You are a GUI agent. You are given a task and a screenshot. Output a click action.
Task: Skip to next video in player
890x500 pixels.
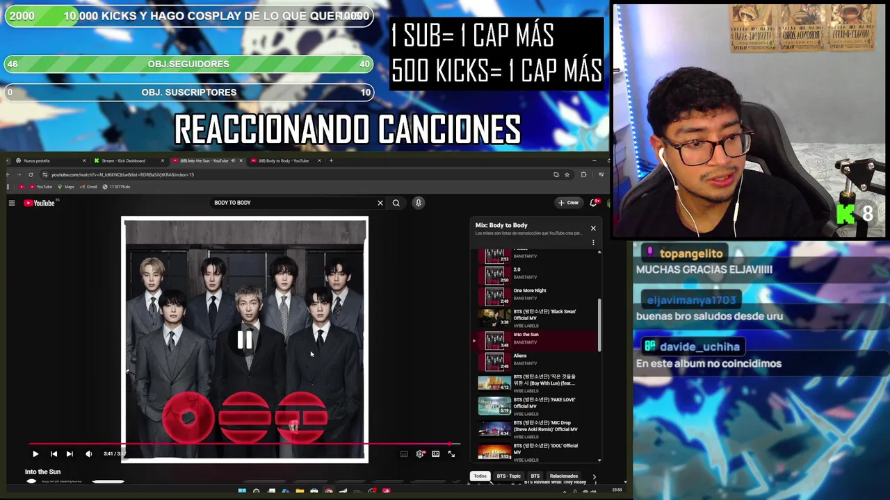coord(70,454)
